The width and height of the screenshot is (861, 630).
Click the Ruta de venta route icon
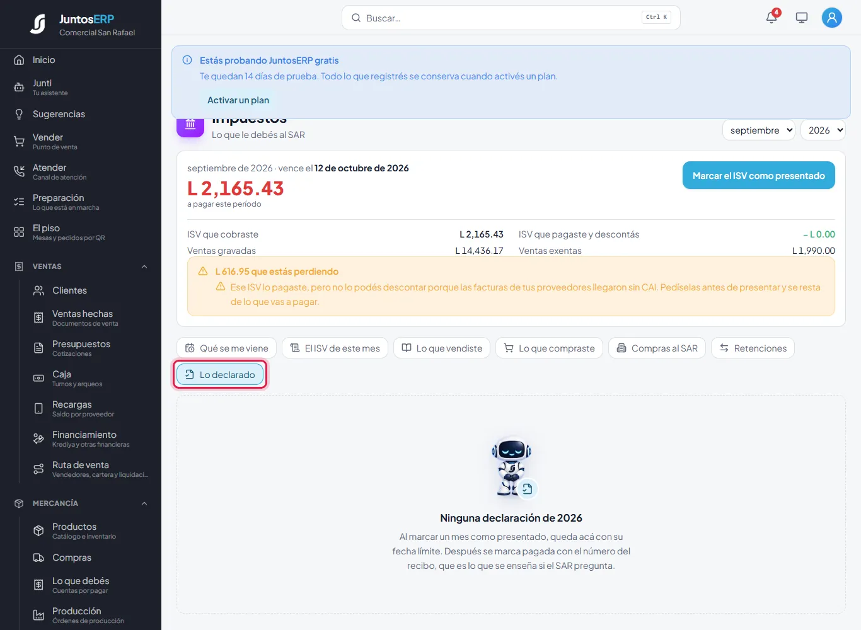(38, 469)
